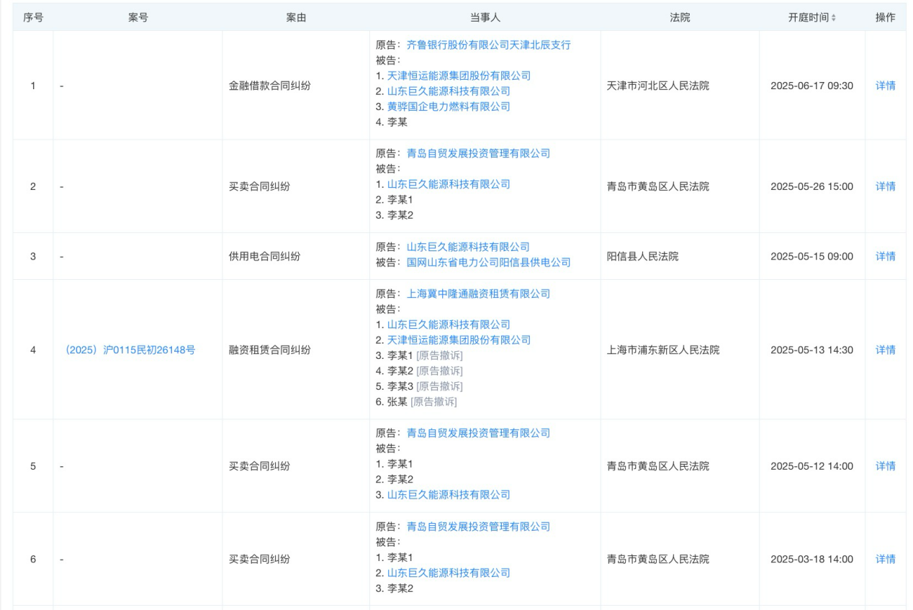The width and height of the screenshot is (913, 610).
Task: Select hearing time 2025-05-12 14:00
Action: click(x=811, y=466)
